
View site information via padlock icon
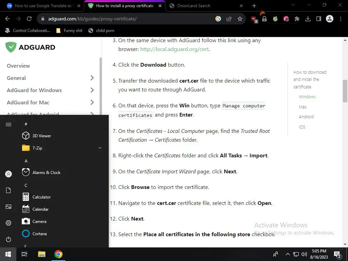(x=43, y=19)
